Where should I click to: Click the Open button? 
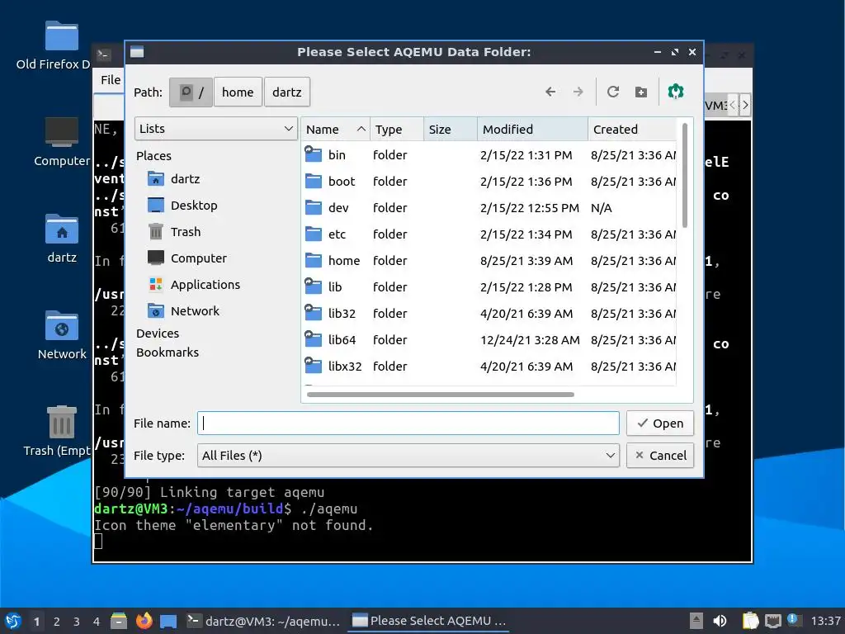(659, 423)
